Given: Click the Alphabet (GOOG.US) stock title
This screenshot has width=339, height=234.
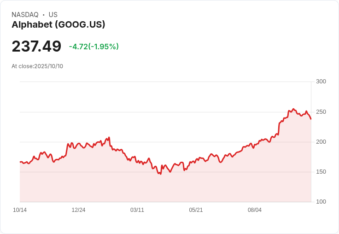Looking at the screenshot, I should pos(58,24).
